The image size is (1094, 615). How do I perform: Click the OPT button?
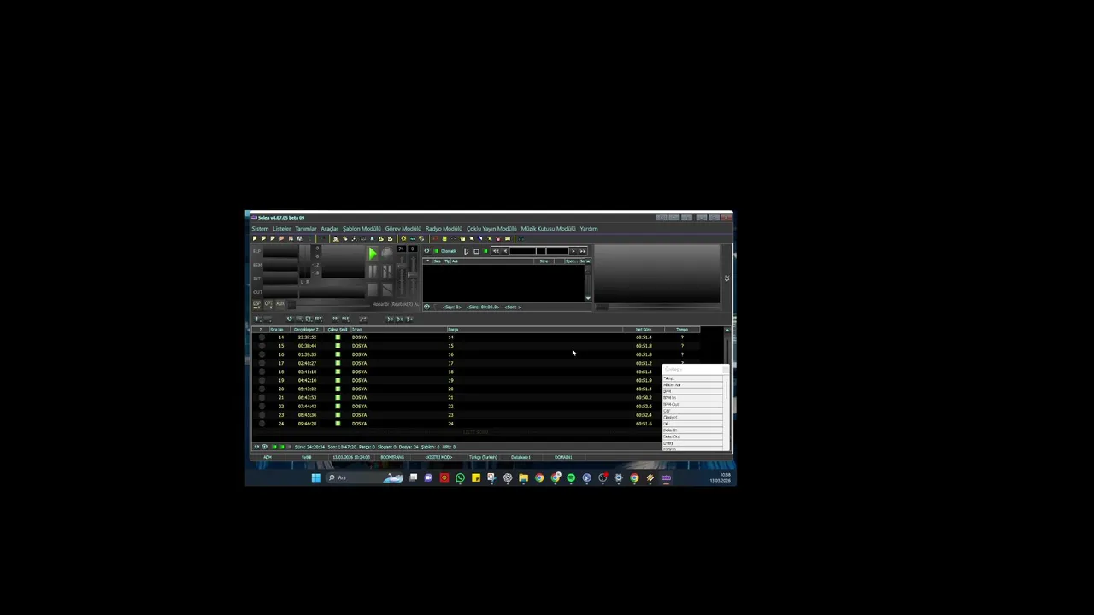[x=268, y=304]
